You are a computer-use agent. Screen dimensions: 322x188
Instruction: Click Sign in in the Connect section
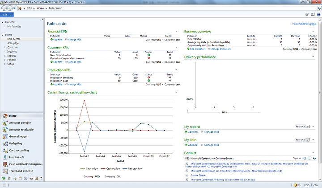click(297, 158)
